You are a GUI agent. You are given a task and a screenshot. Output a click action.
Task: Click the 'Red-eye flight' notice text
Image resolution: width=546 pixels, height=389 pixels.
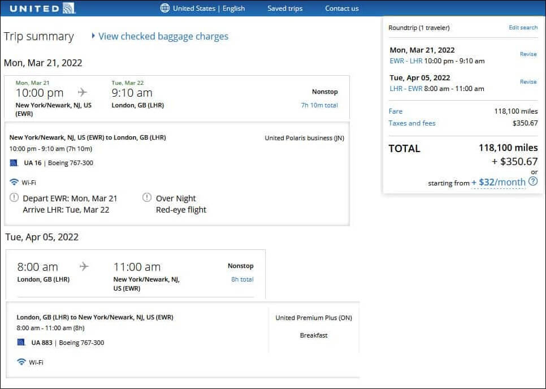click(x=181, y=210)
